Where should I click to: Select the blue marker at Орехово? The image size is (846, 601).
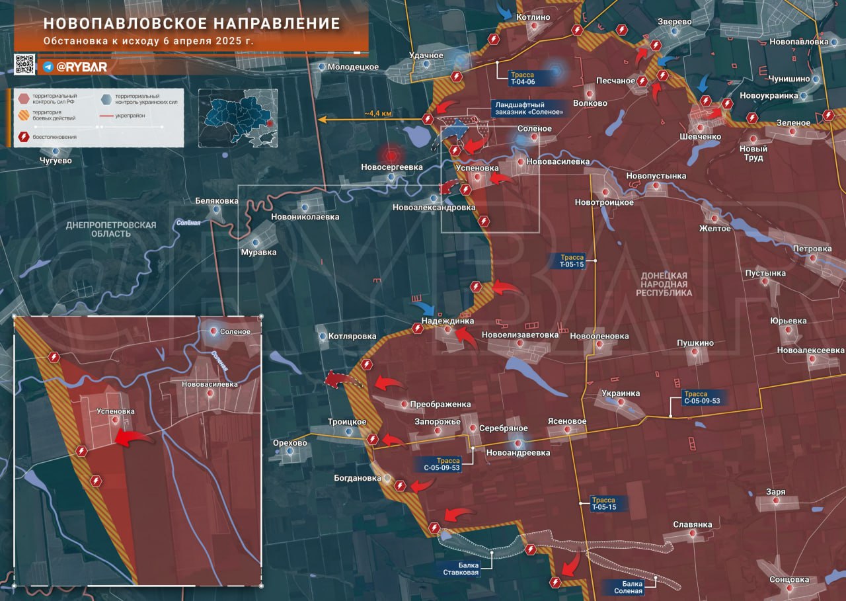point(290,452)
